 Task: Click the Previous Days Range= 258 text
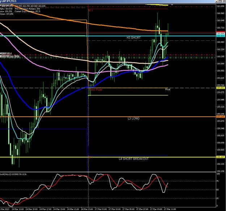27,9
